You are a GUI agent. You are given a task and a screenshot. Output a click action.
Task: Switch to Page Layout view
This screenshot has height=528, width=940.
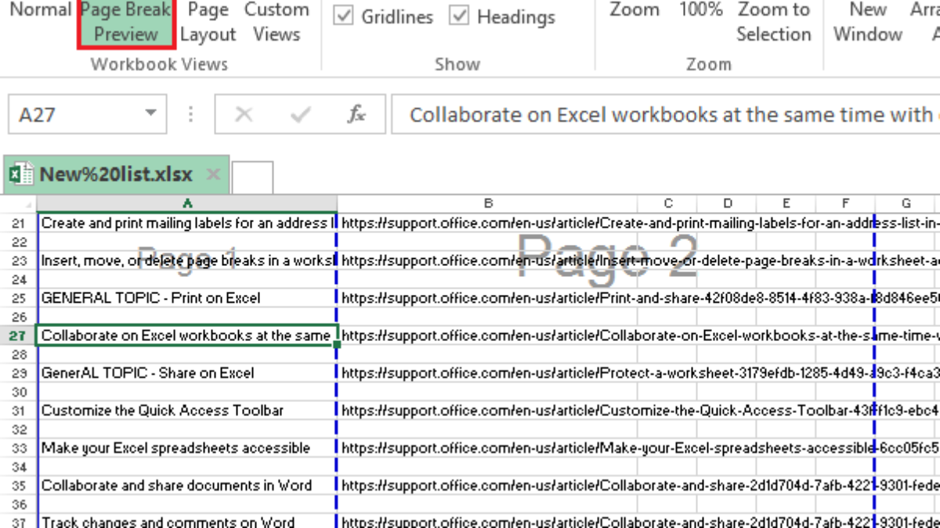tap(208, 22)
